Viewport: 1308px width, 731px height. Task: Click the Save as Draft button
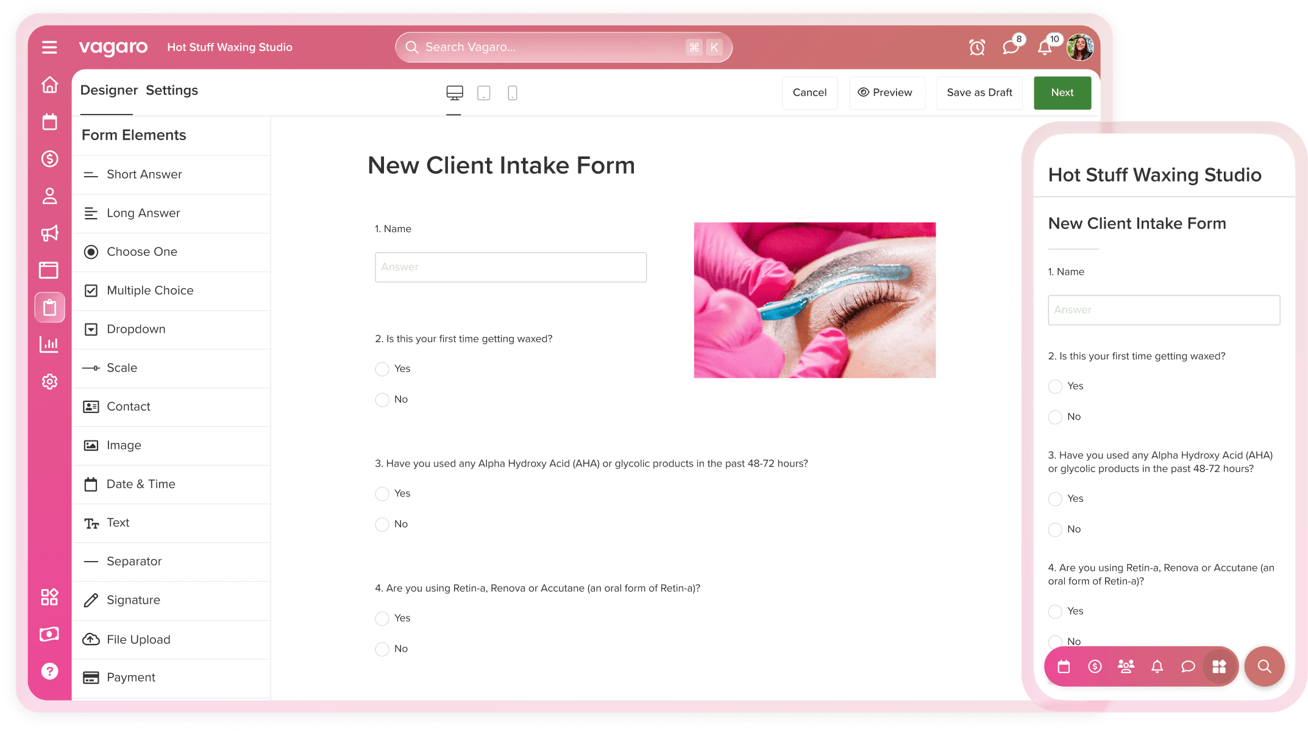pyautogui.click(x=979, y=93)
